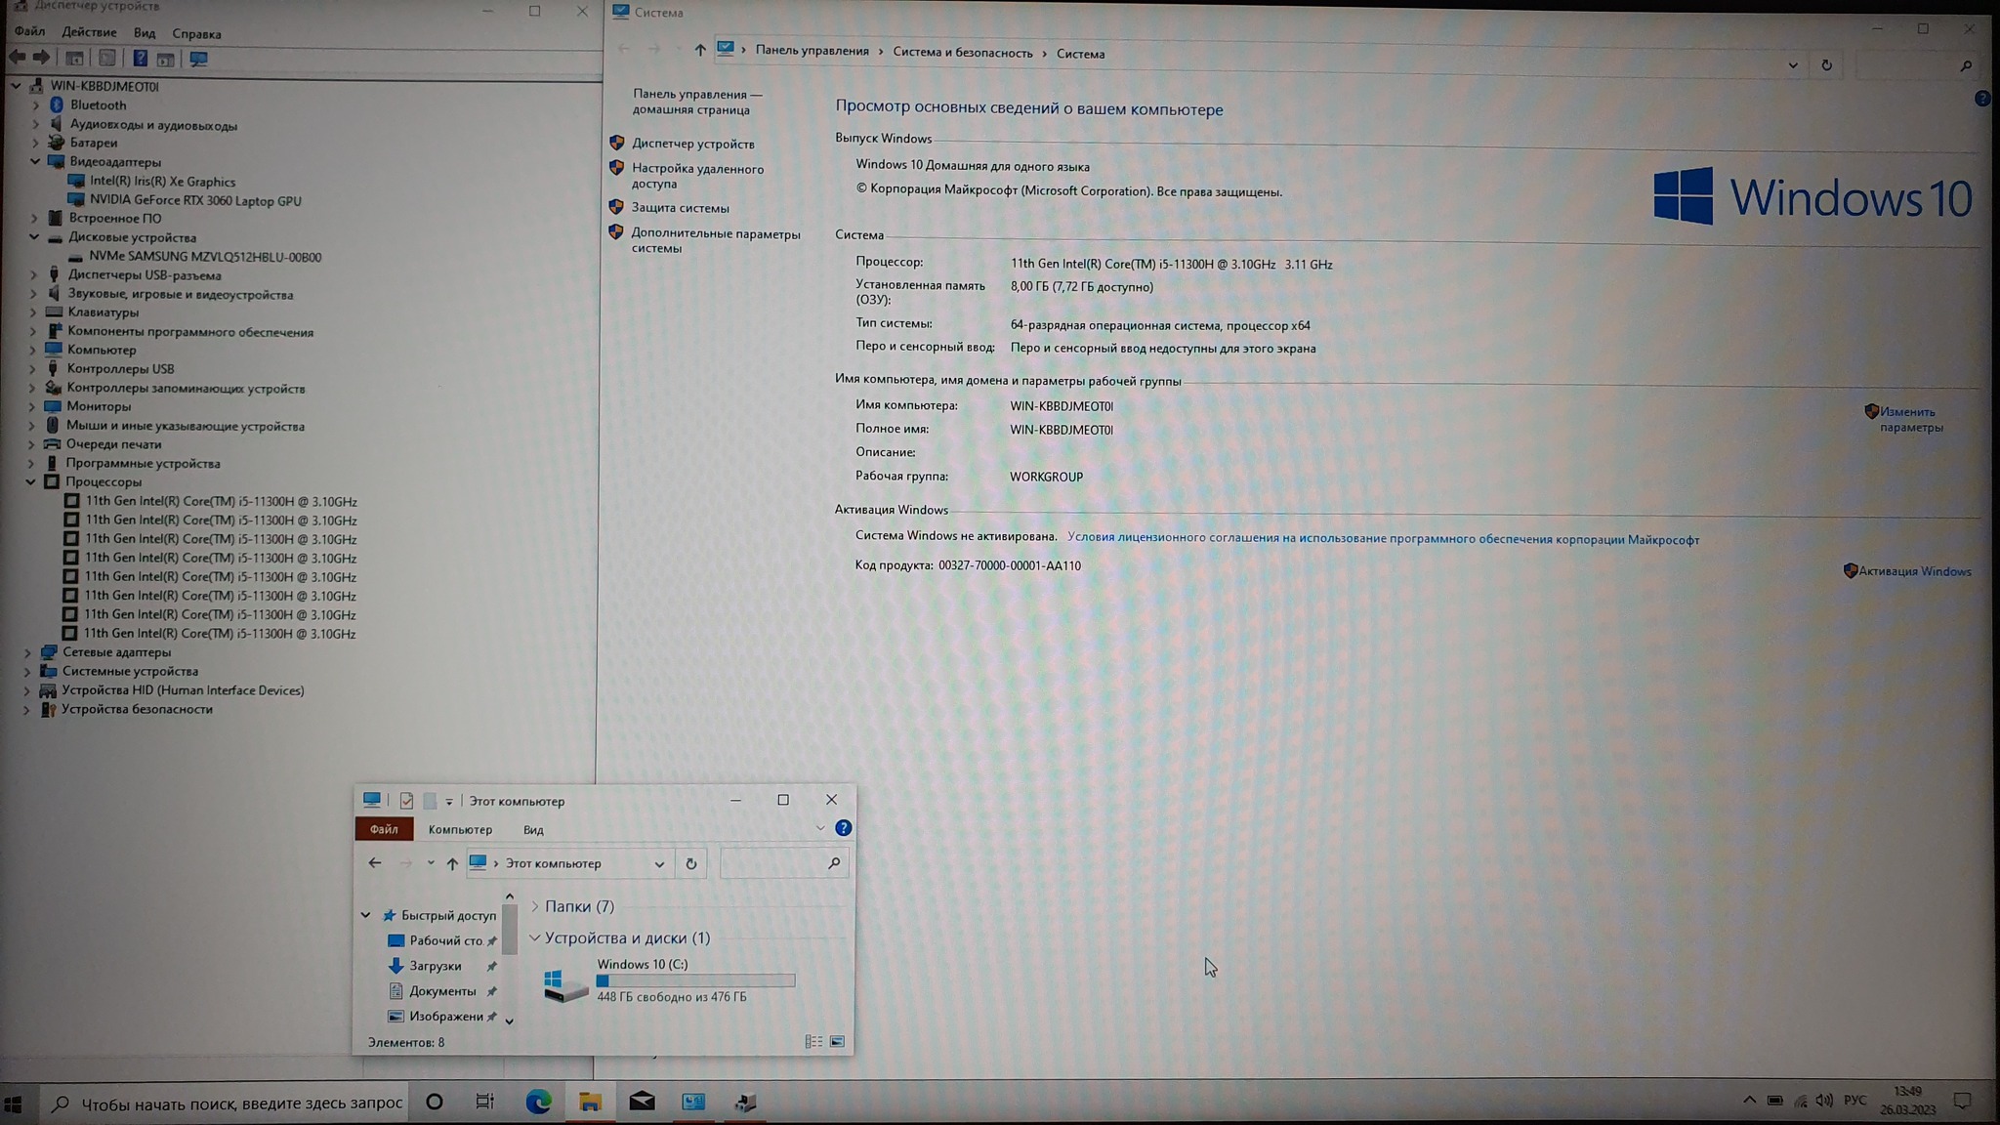Expand the explorer ribbon with the chevron

tap(819, 828)
